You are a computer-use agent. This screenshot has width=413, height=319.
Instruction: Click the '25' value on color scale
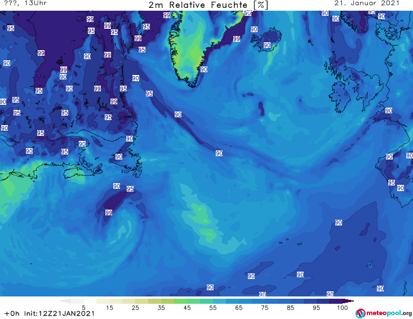tap(135, 308)
